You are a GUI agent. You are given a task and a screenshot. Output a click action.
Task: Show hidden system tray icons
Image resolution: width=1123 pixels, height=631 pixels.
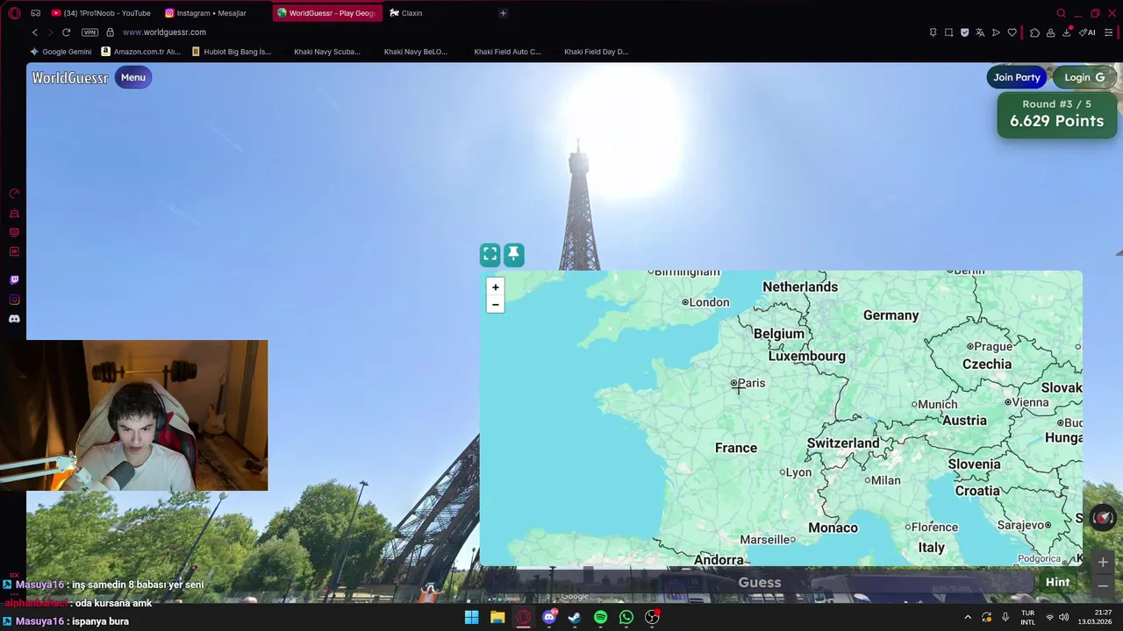pos(968,617)
